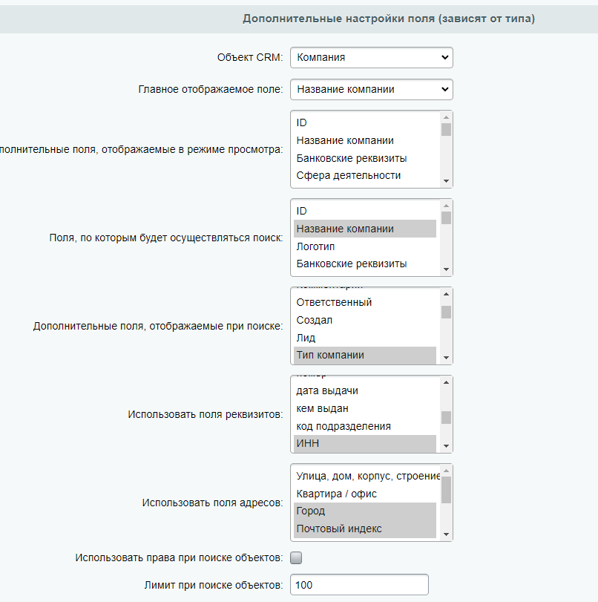598x602 pixels.
Task: Select Сфера деятельности in view-mode list
Action: point(349,176)
